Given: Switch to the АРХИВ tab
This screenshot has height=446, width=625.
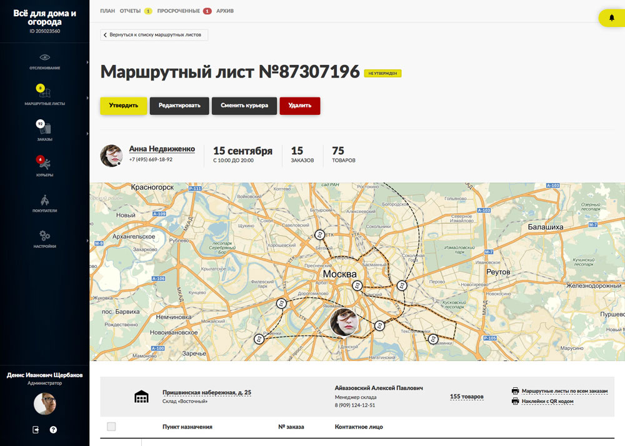Looking at the screenshot, I should click(x=225, y=11).
